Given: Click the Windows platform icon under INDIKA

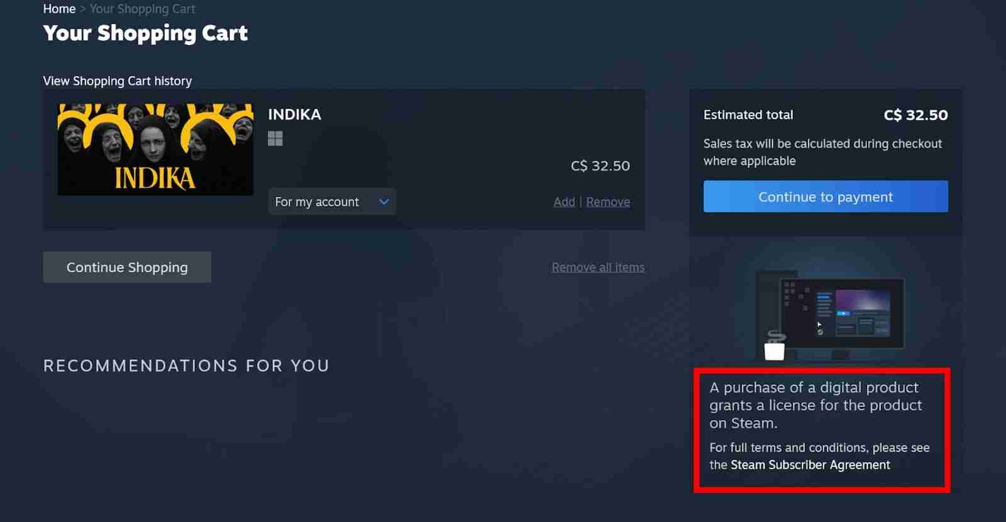Looking at the screenshot, I should click(275, 138).
